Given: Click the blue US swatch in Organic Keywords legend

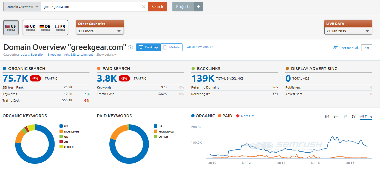Looking at the screenshot, I should (x=61, y=126).
